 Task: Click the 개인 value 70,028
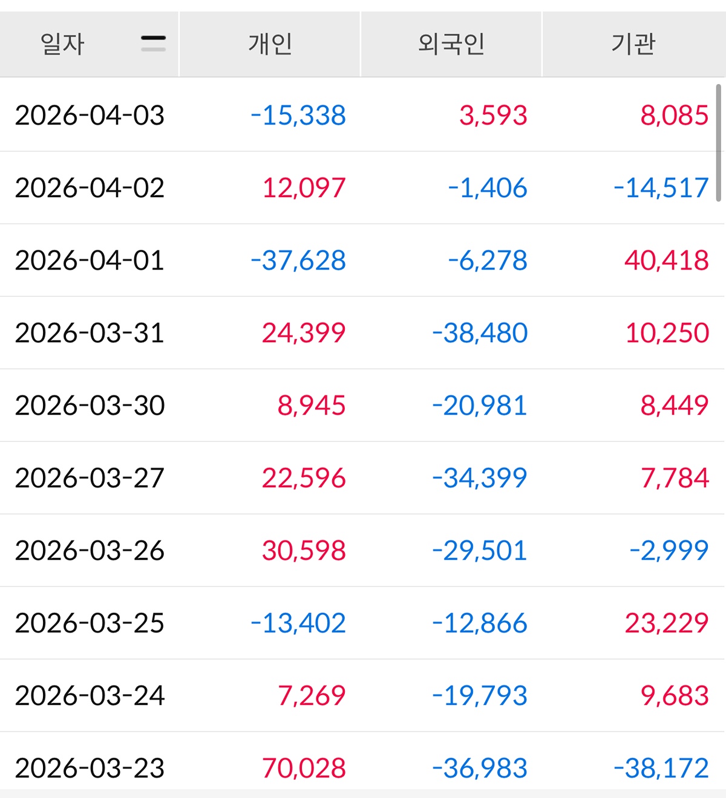(x=304, y=768)
